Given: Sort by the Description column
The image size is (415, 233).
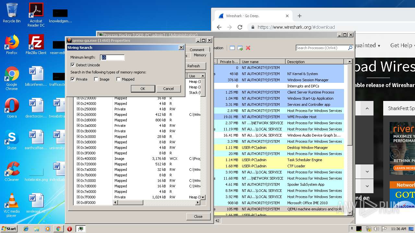Looking at the screenshot, I should (314, 61).
